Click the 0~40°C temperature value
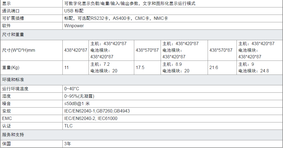This screenshot has width=283, height=148. click(72, 89)
